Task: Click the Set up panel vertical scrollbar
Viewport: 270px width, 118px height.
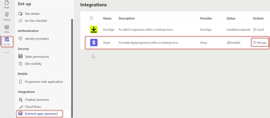Action: click(72, 68)
